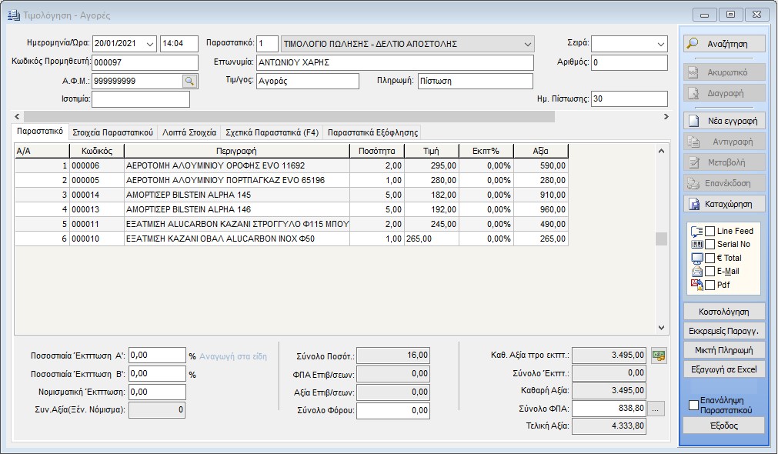
Task: Toggle the € Total checkbox
Action: pos(710,258)
